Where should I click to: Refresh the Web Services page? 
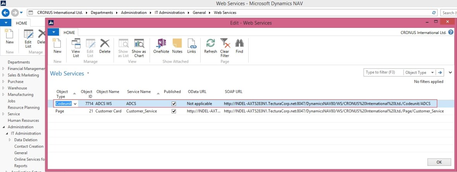210,44
